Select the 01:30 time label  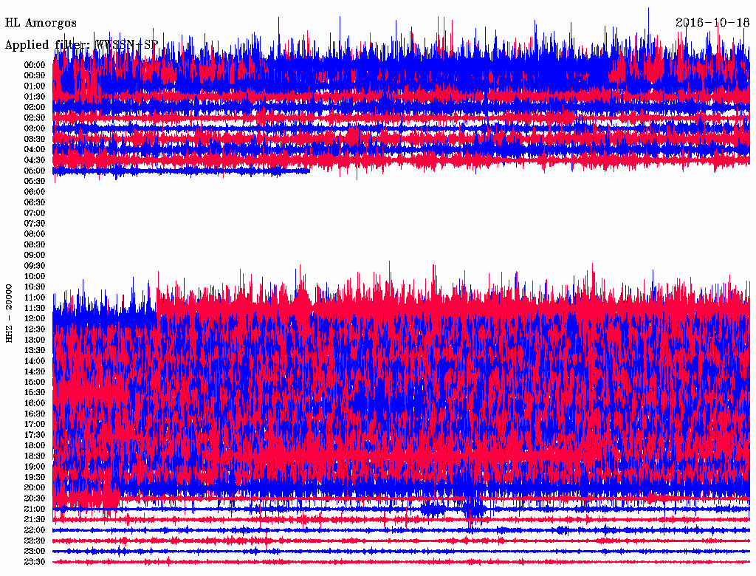[x=35, y=97]
